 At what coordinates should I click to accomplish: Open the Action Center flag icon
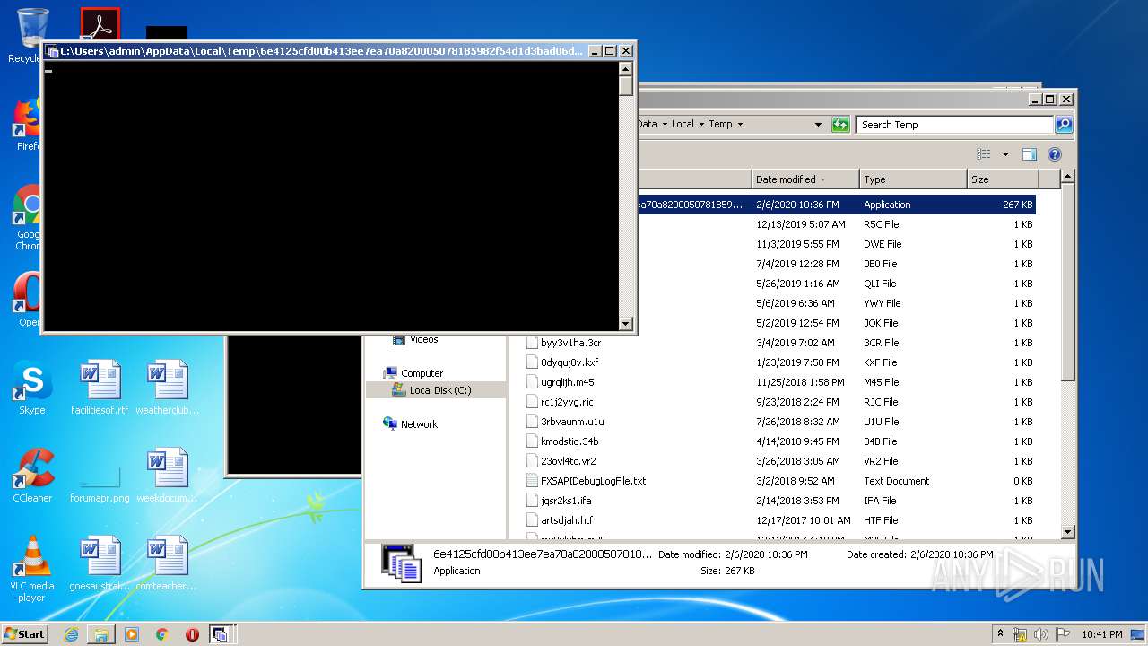pos(1063,634)
